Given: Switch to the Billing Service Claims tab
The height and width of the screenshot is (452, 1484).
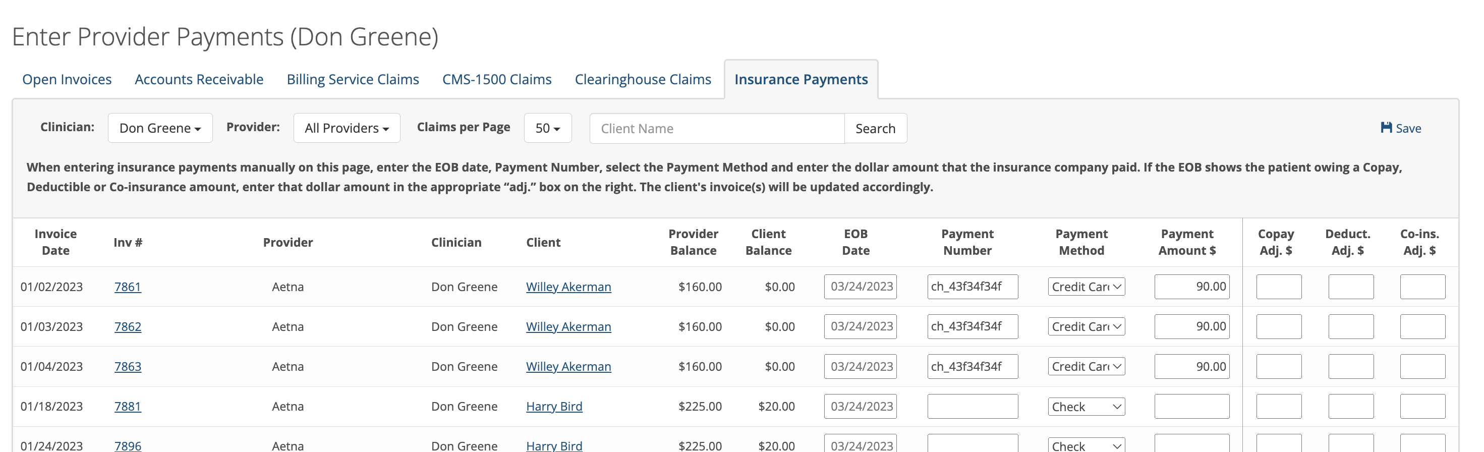Looking at the screenshot, I should pos(353,80).
